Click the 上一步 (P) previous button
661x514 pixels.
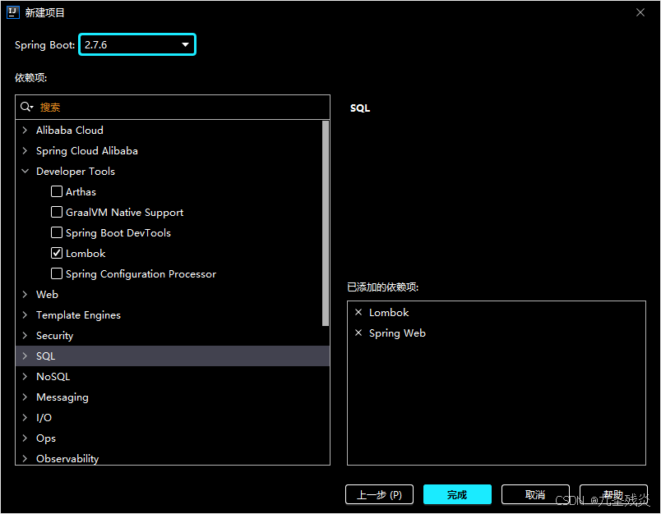coord(379,494)
